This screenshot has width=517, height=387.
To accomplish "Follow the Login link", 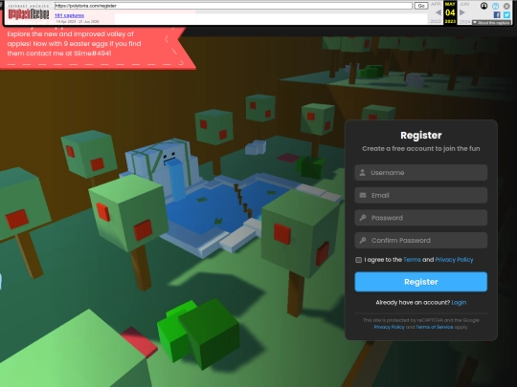I will (x=459, y=302).
